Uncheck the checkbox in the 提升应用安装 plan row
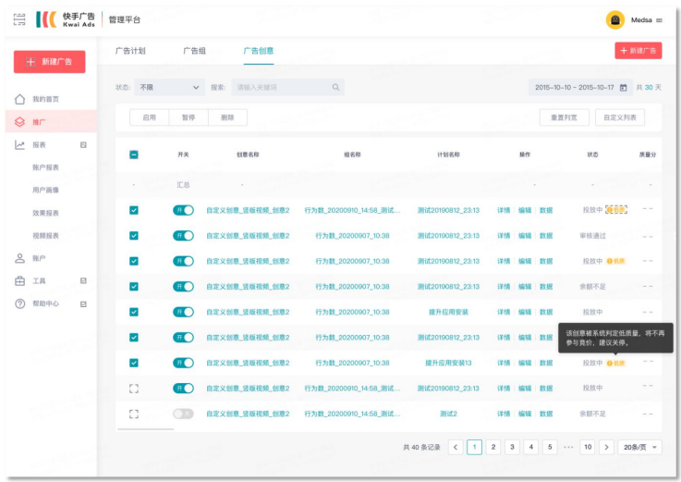The width and height of the screenshot is (681, 482). click(134, 312)
